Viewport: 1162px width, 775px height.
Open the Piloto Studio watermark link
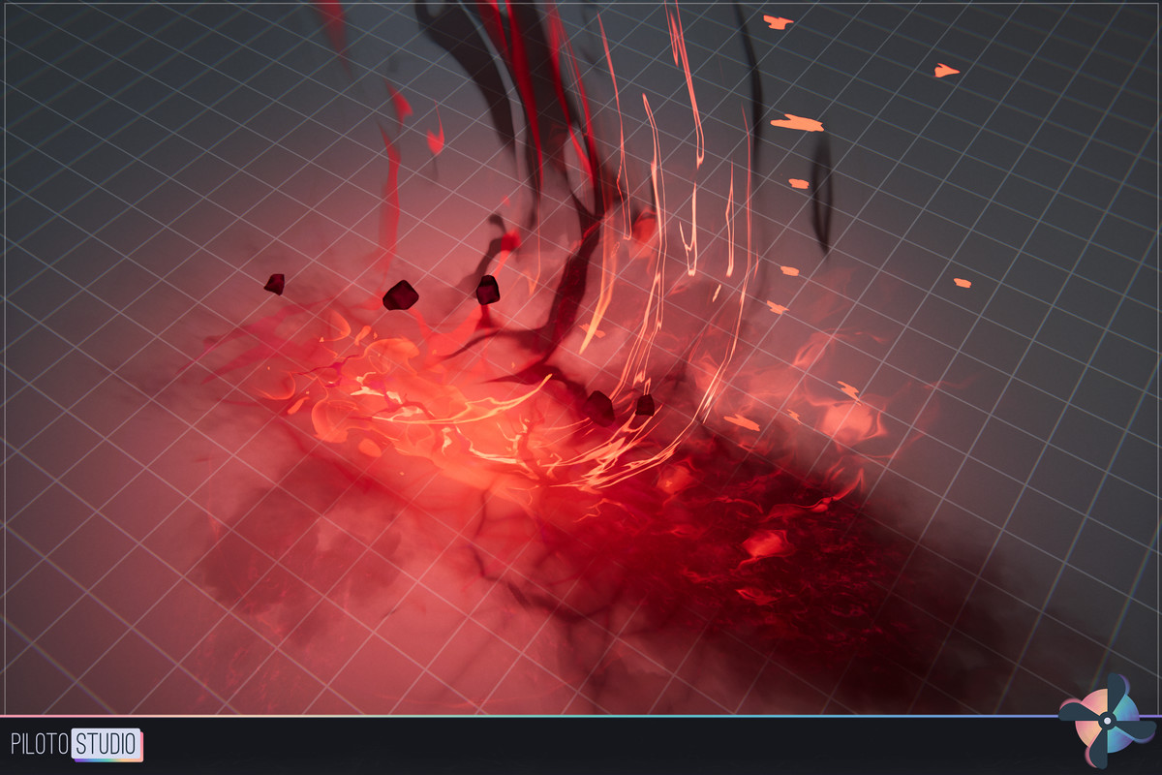pos(73,742)
